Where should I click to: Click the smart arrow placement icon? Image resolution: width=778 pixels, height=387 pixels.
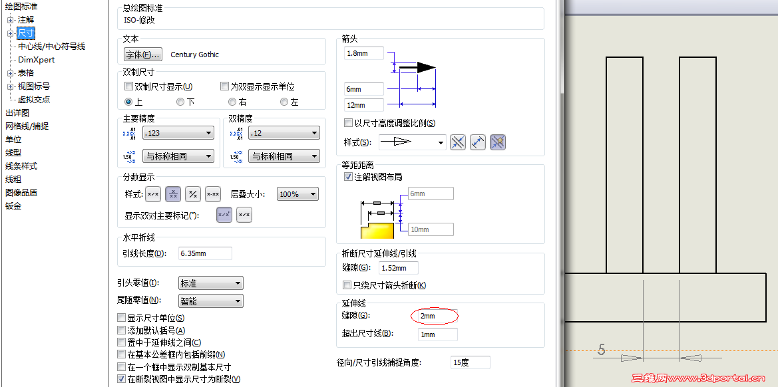(x=498, y=143)
